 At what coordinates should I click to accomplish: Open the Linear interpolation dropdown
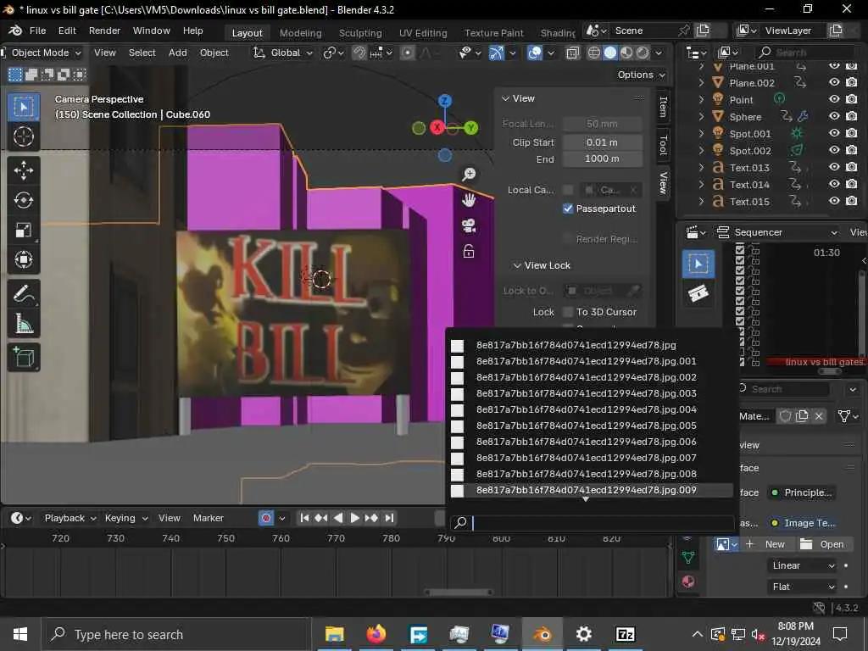coord(803,565)
